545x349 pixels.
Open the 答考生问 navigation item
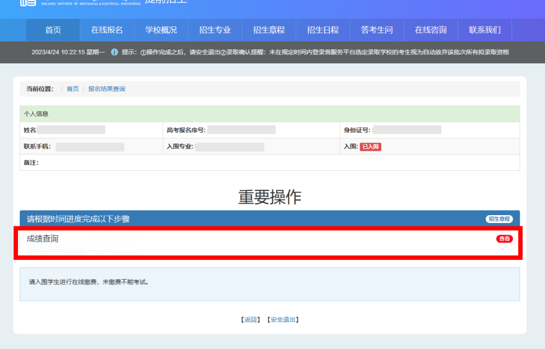click(x=376, y=30)
